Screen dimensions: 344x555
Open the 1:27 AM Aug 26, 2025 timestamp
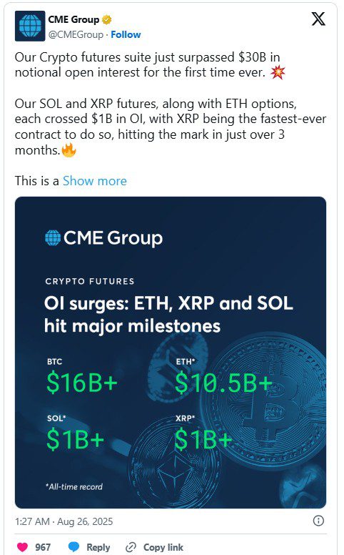click(x=64, y=521)
